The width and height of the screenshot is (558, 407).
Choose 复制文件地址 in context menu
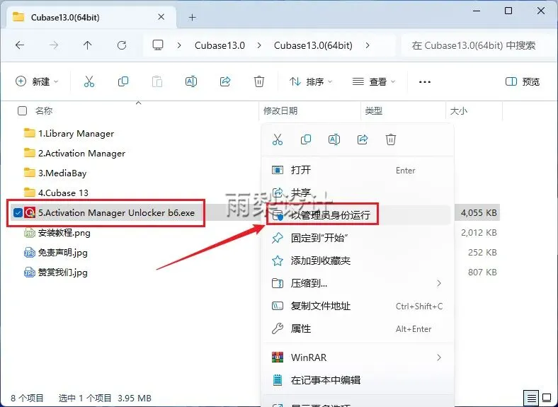(358, 306)
